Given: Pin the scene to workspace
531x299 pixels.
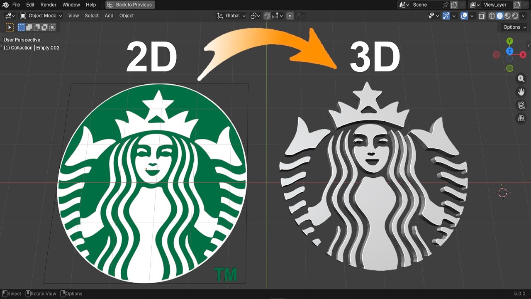Looking at the screenshot, I should [x=446, y=5].
